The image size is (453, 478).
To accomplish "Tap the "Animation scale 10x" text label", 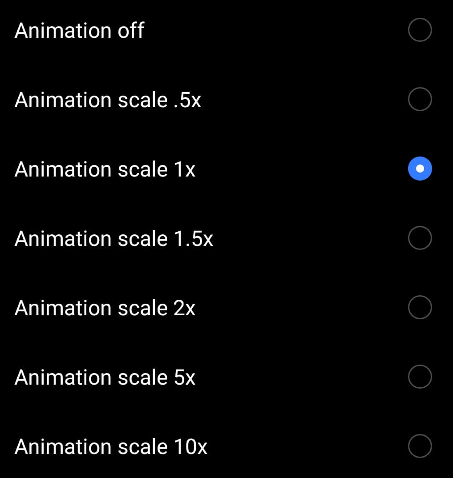I will pyautogui.click(x=111, y=447).
